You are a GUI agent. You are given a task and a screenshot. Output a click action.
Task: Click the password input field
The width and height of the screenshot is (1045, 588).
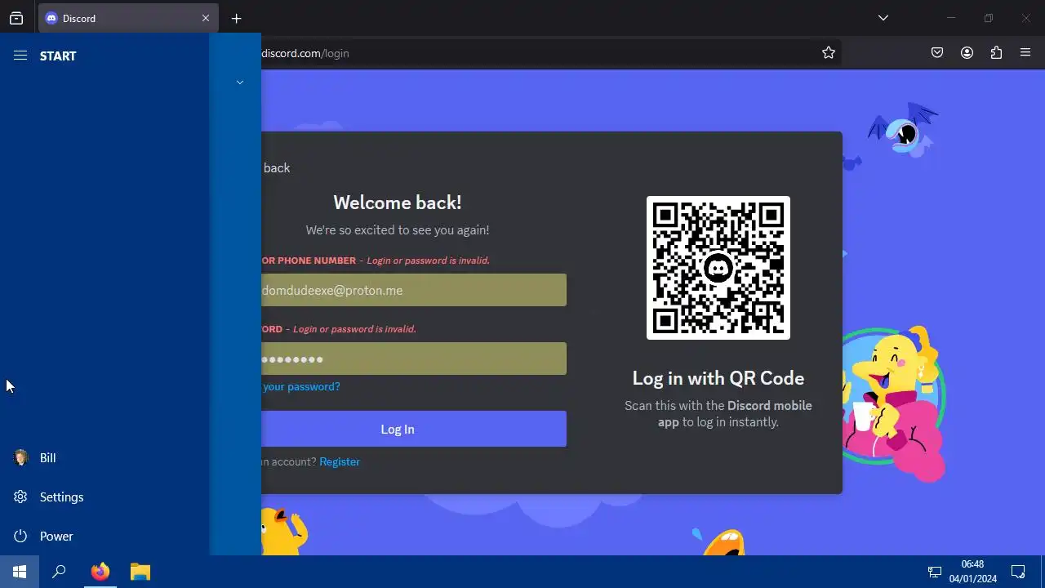point(414,359)
